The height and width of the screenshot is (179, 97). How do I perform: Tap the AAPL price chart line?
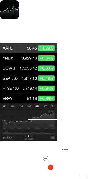click(29, 118)
